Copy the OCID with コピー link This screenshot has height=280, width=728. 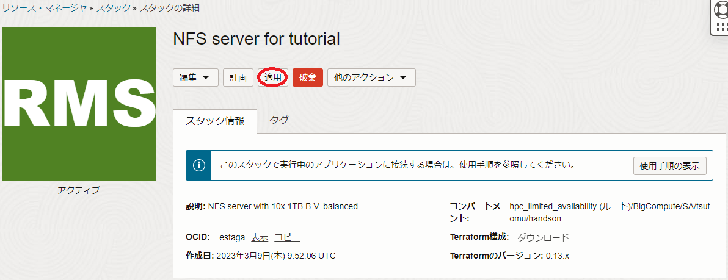(x=287, y=237)
